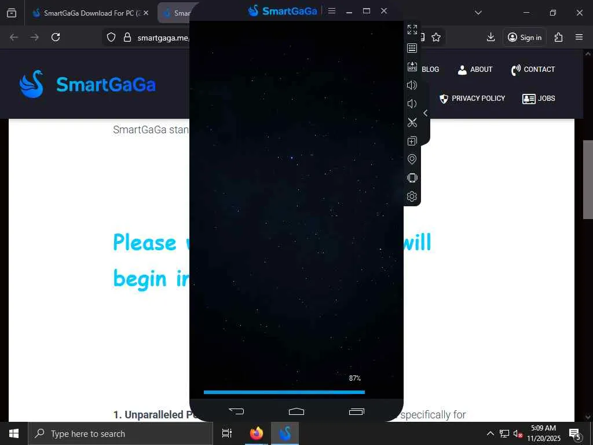The height and width of the screenshot is (445, 593).
Task: Open the PRIVACY POLICY link
Action: click(472, 99)
